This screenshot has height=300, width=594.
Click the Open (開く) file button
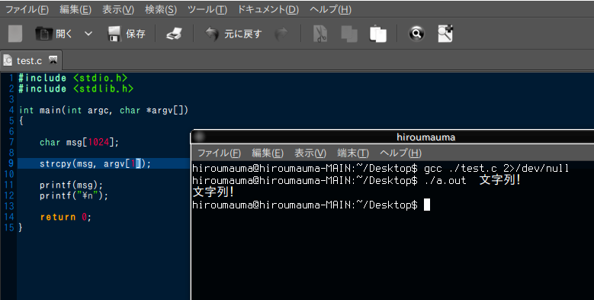53,34
